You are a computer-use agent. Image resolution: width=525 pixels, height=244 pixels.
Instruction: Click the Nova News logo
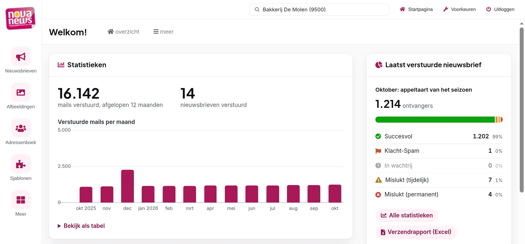[x=20, y=18]
